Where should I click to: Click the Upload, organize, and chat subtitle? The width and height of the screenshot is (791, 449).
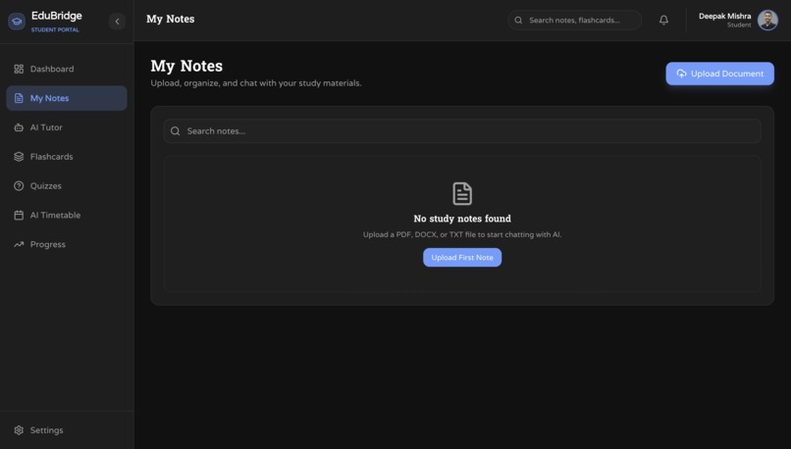tap(256, 83)
